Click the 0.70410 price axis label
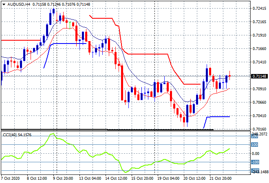 coord(259,116)
